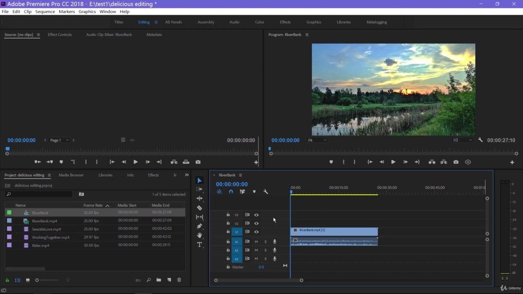
Task: Select the Slip tool
Action: click(199, 217)
